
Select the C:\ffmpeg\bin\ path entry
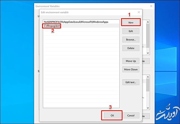coord(52,26)
